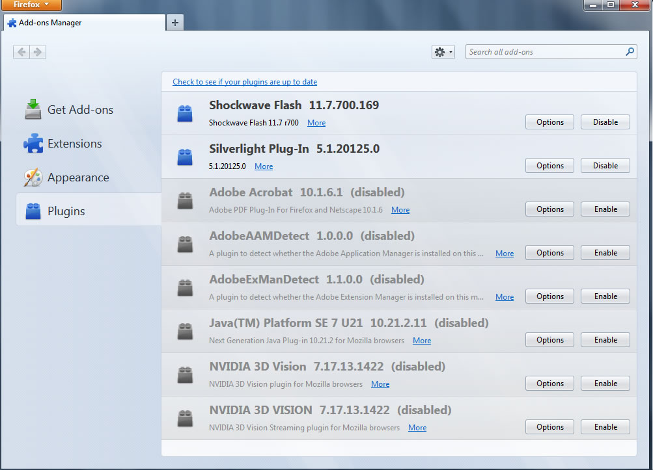Click the Java Platform SE 7 plugin icon
Image resolution: width=653 pixels, height=470 pixels.
coord(185,332)
